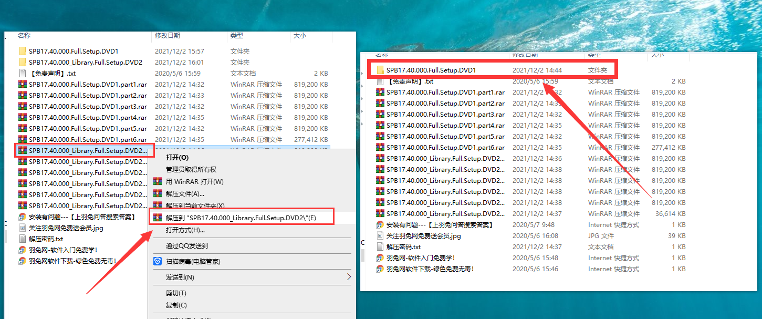Open the 打开方式(H)... menu option
762x319 pixels.
pos(185,230)
